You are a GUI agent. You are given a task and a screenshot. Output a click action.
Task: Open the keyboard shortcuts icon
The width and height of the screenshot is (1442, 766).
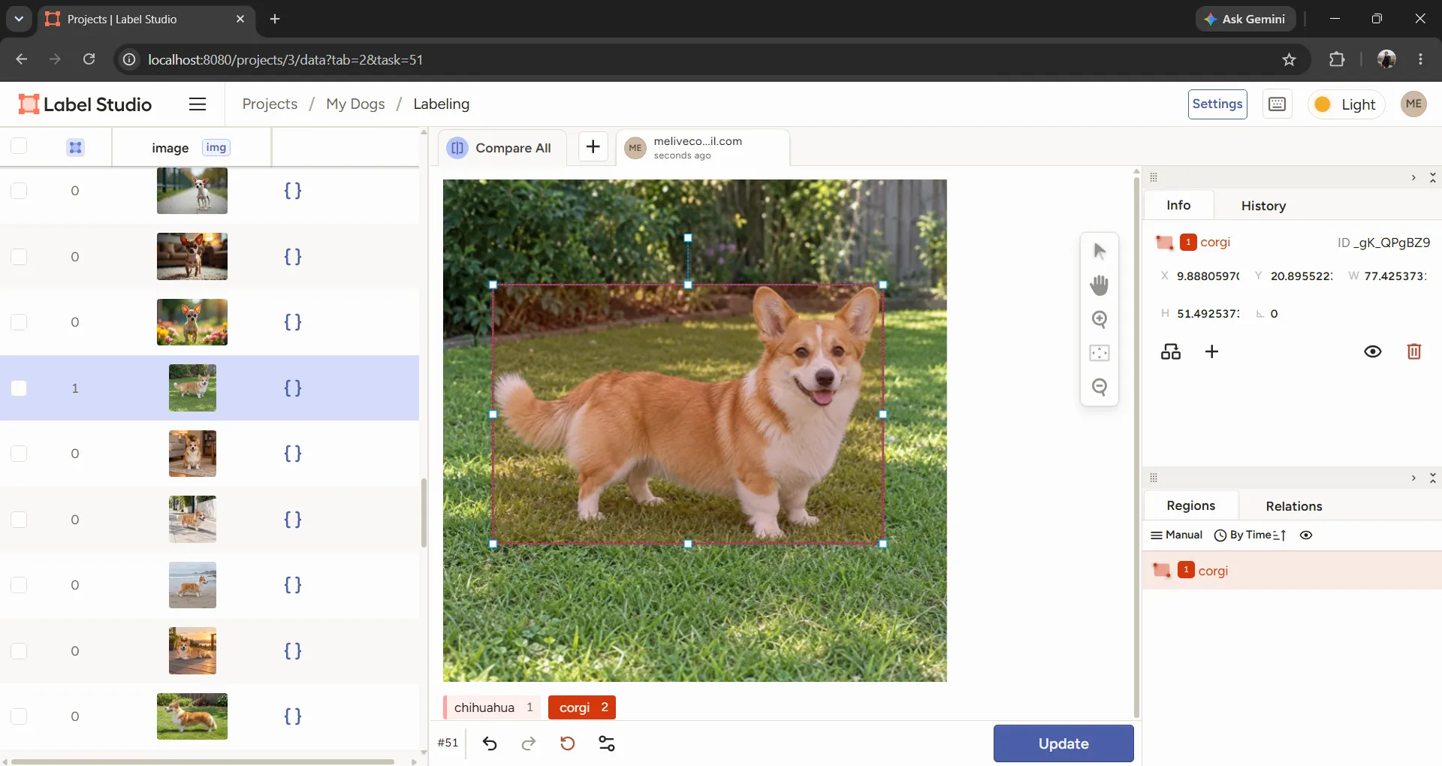click(1277, 104)
